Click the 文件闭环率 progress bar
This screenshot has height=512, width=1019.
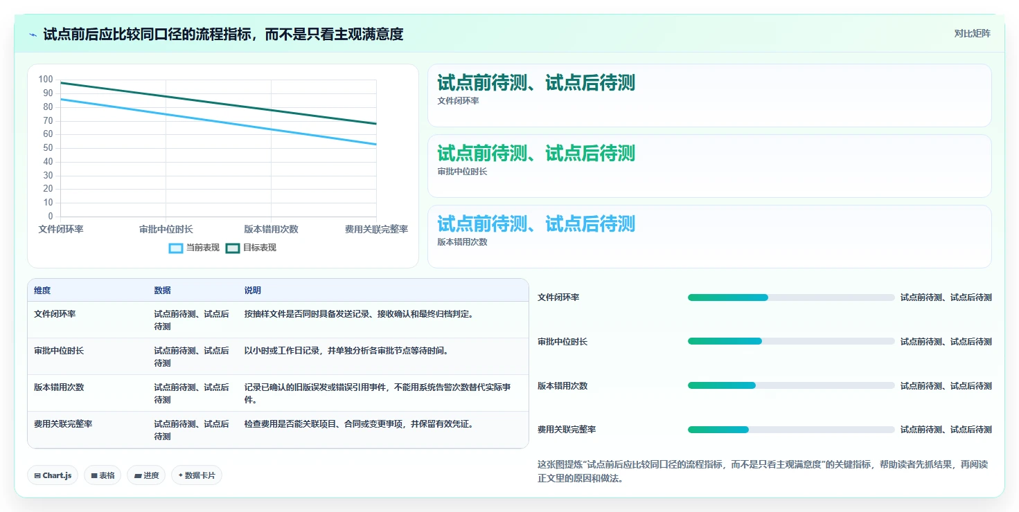pos(791,298)
